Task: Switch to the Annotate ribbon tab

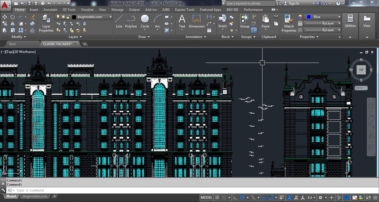Action: [x=50, y=10]
